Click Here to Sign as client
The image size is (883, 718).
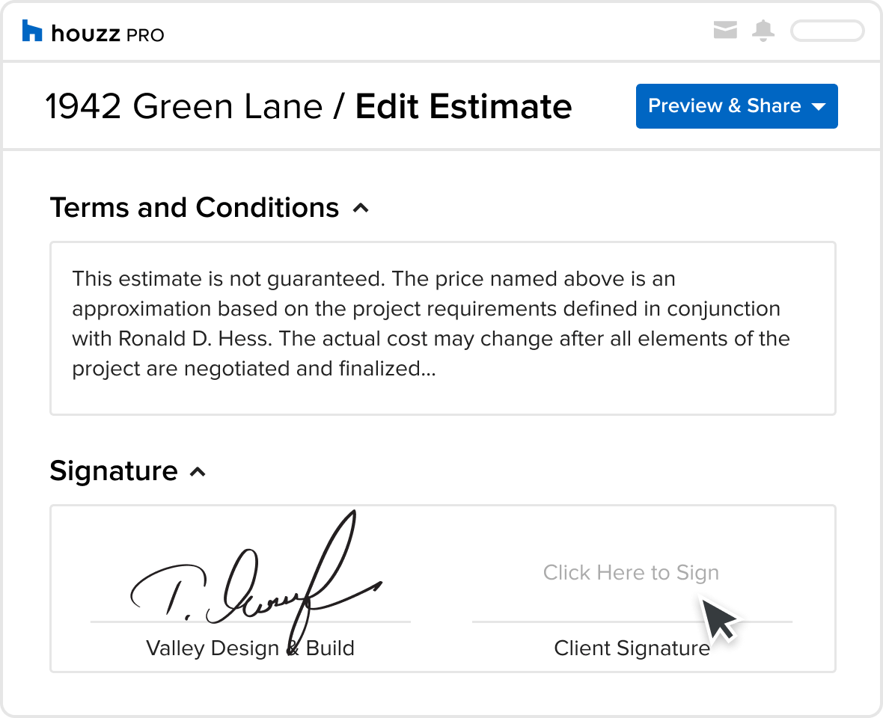[x=631, y=572]
